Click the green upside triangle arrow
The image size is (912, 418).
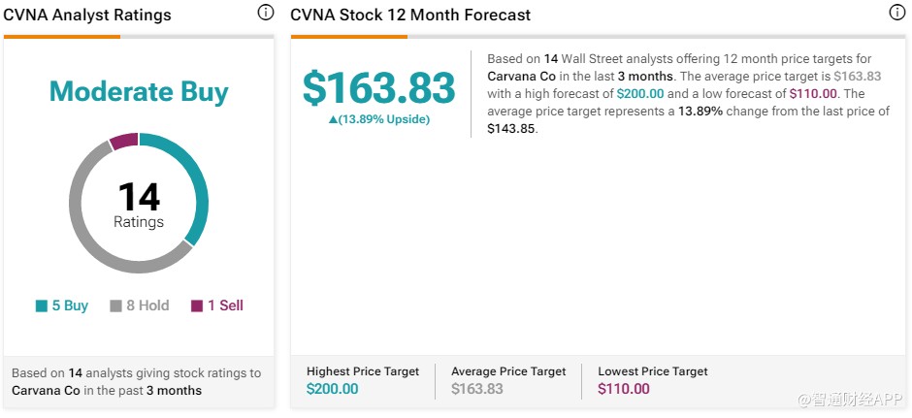pos(334,119)
